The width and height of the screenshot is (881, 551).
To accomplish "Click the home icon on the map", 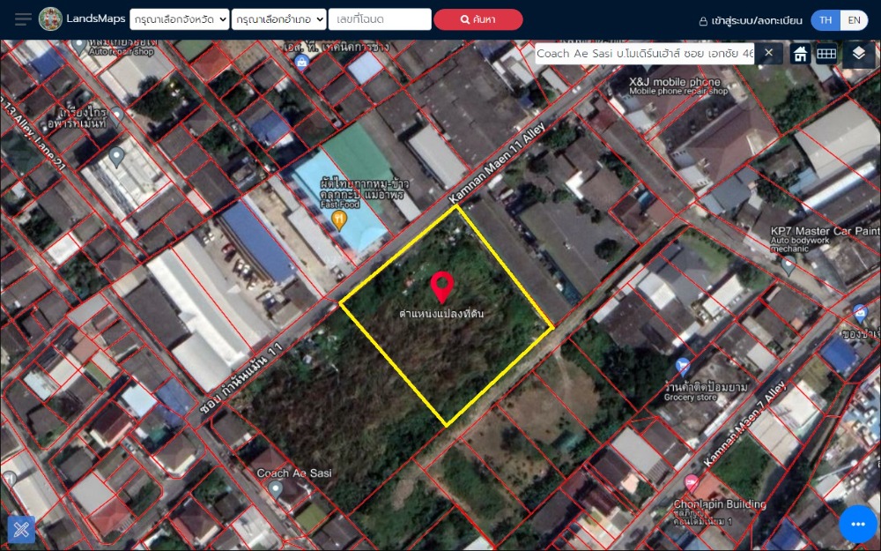I will tap(800, 54).
